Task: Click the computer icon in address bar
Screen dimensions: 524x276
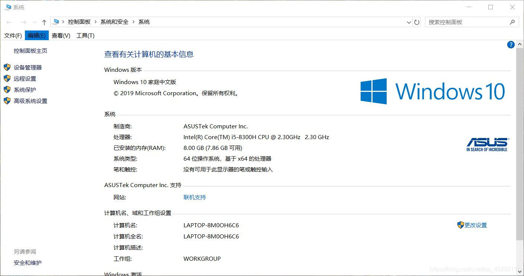Action: [56, 22]
